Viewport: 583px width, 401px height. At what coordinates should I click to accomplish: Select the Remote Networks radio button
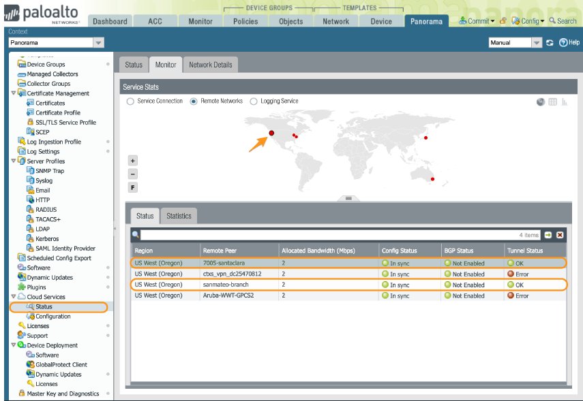194,101
